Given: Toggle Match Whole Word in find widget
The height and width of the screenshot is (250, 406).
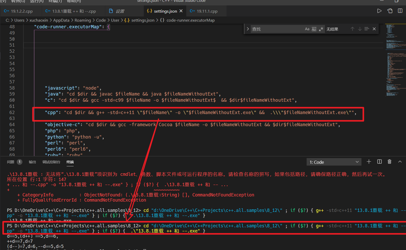Looking at the screenshot, I should [x=314, y=29].
